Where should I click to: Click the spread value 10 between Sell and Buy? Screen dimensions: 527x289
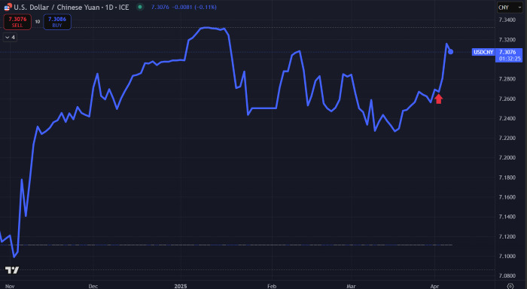[x=38, y=22]
